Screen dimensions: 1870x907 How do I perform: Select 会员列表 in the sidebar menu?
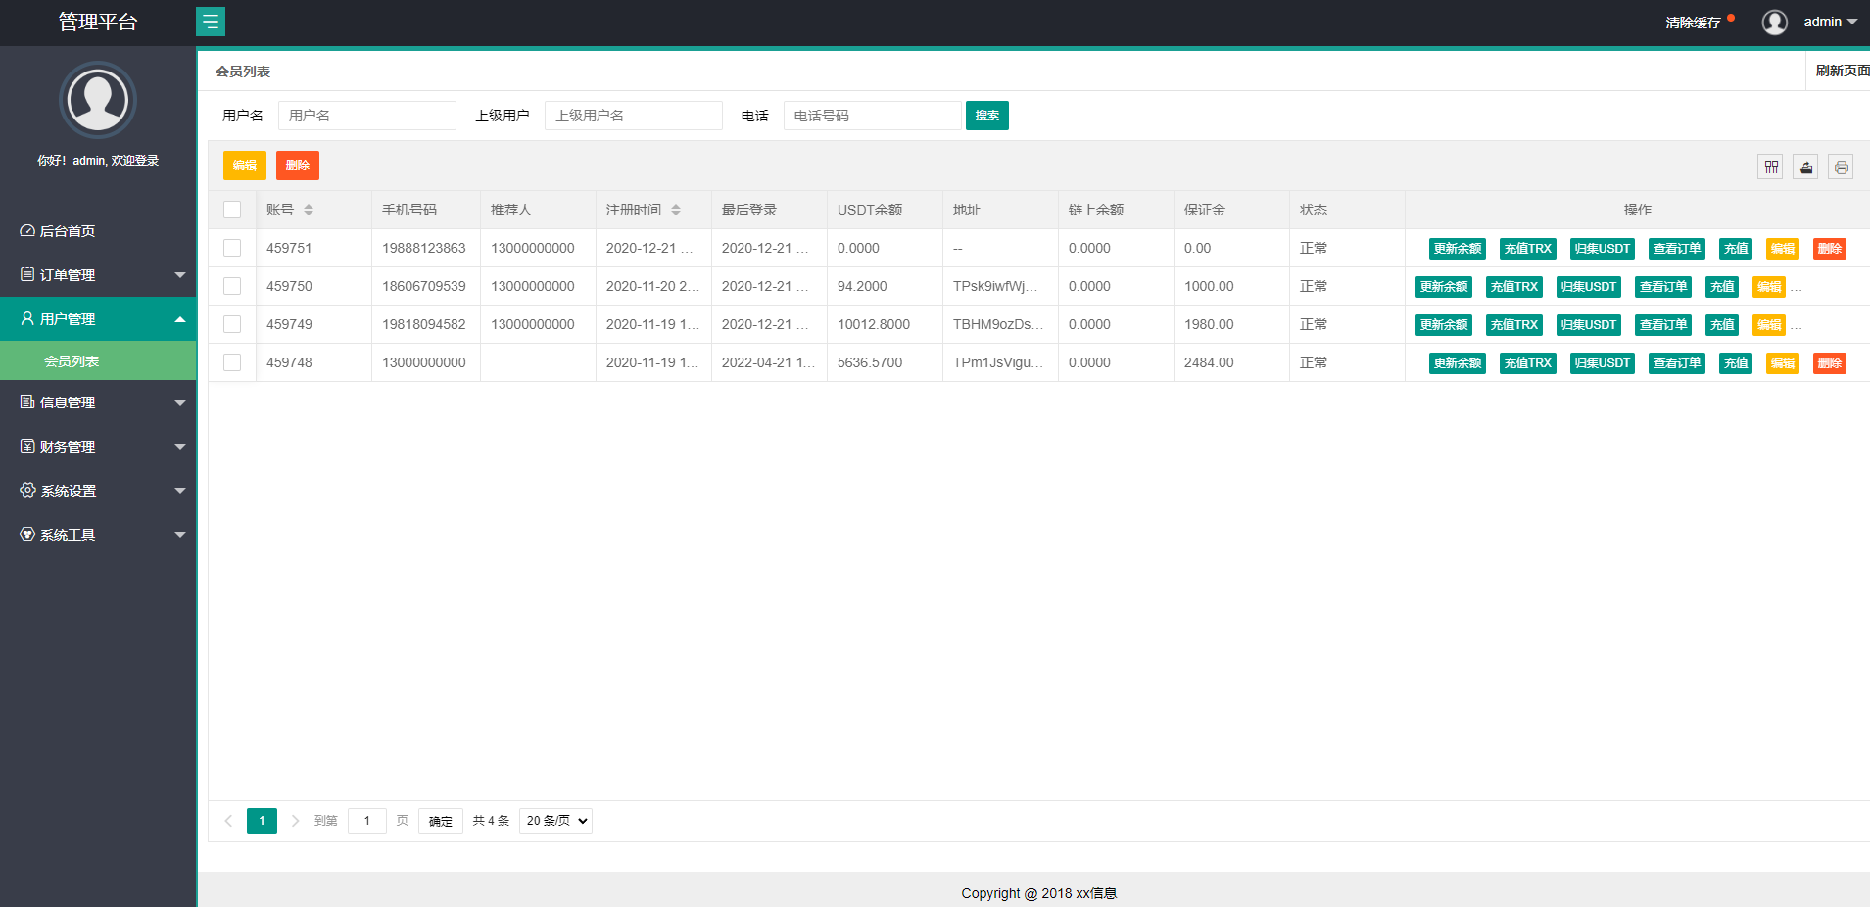click(73, 359)
